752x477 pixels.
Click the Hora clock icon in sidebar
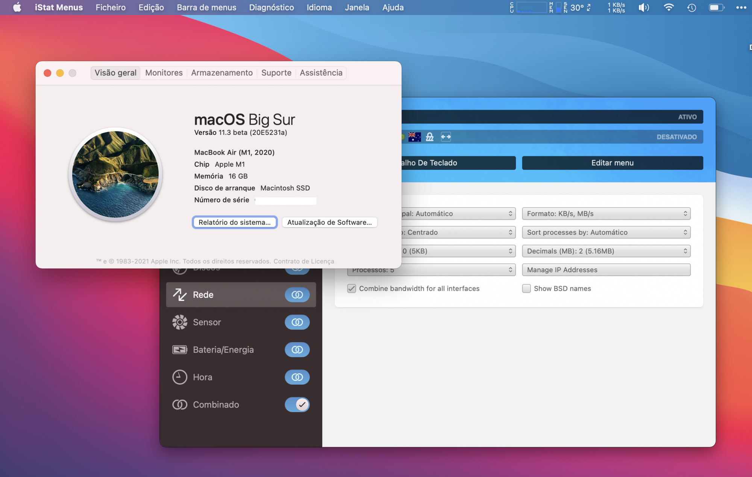[x=180, y=377]
